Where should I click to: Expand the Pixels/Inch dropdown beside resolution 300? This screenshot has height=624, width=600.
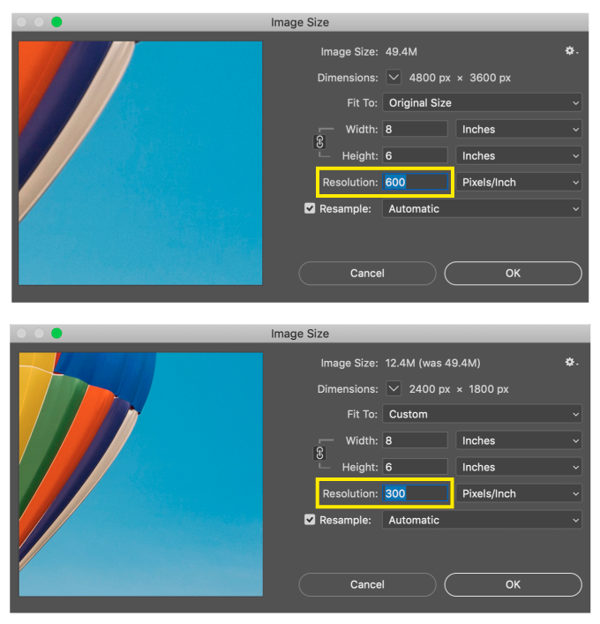click(x=520, y=493)
